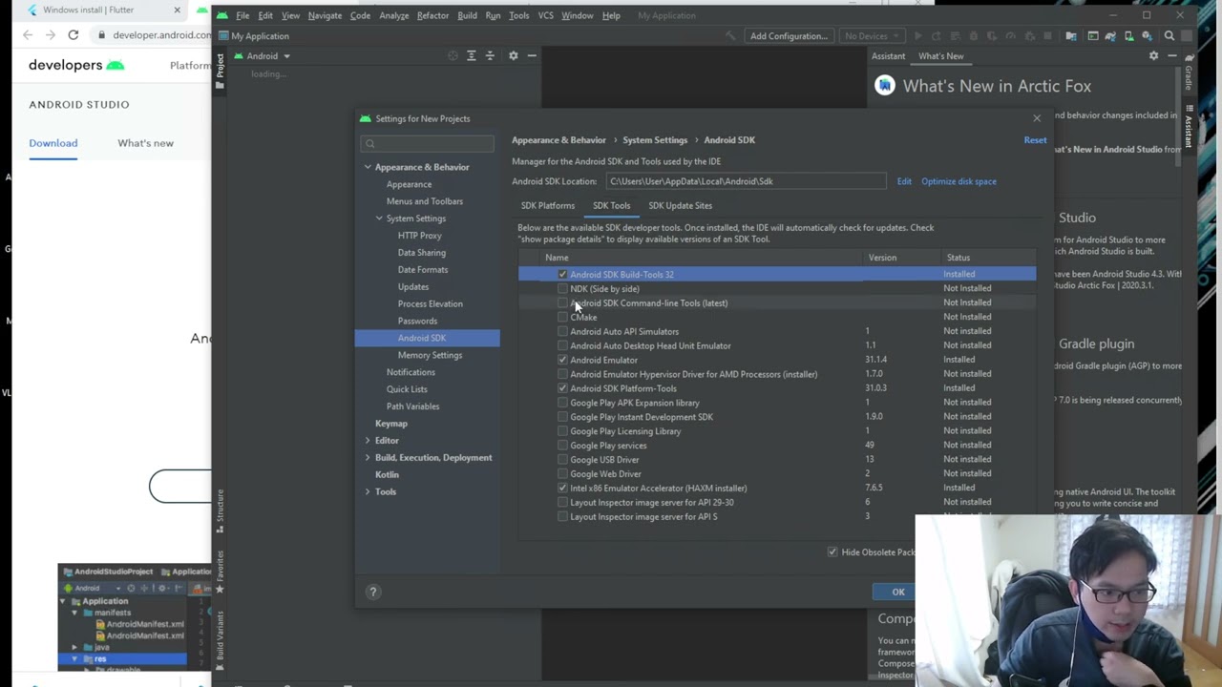The image size is (1222, 687).
Task: Go back in the browser window
Action: pos(28,35)
